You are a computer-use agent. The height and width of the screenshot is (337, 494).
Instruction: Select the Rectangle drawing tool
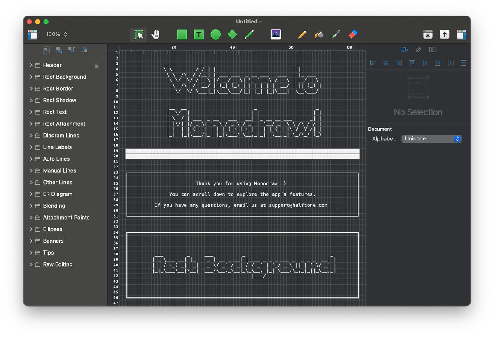click(182, 34)
